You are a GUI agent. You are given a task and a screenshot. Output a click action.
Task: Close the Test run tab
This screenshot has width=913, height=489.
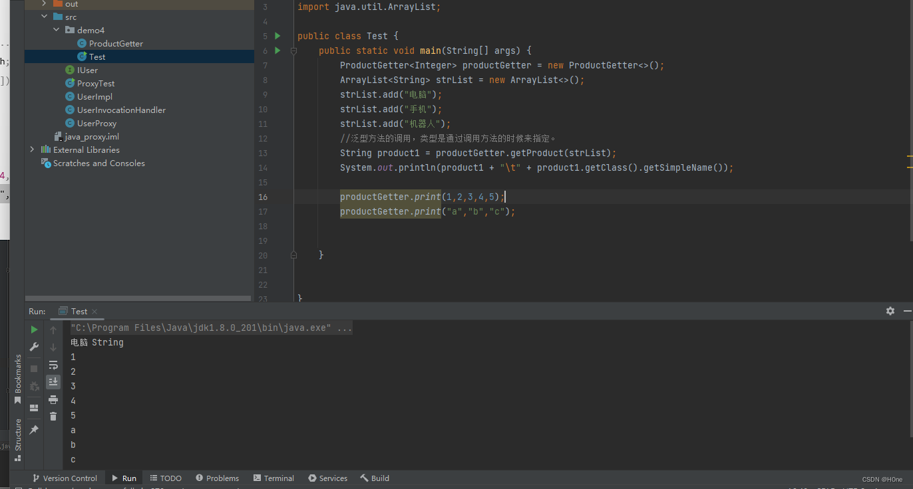point(94,312)
